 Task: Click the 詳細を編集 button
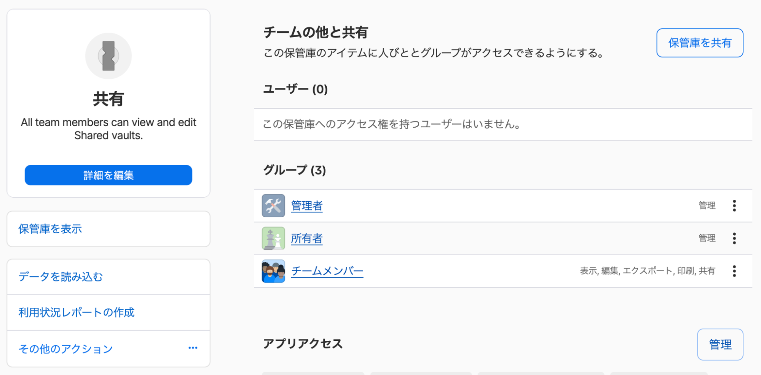pyautogui.click(x=108, y=175)
